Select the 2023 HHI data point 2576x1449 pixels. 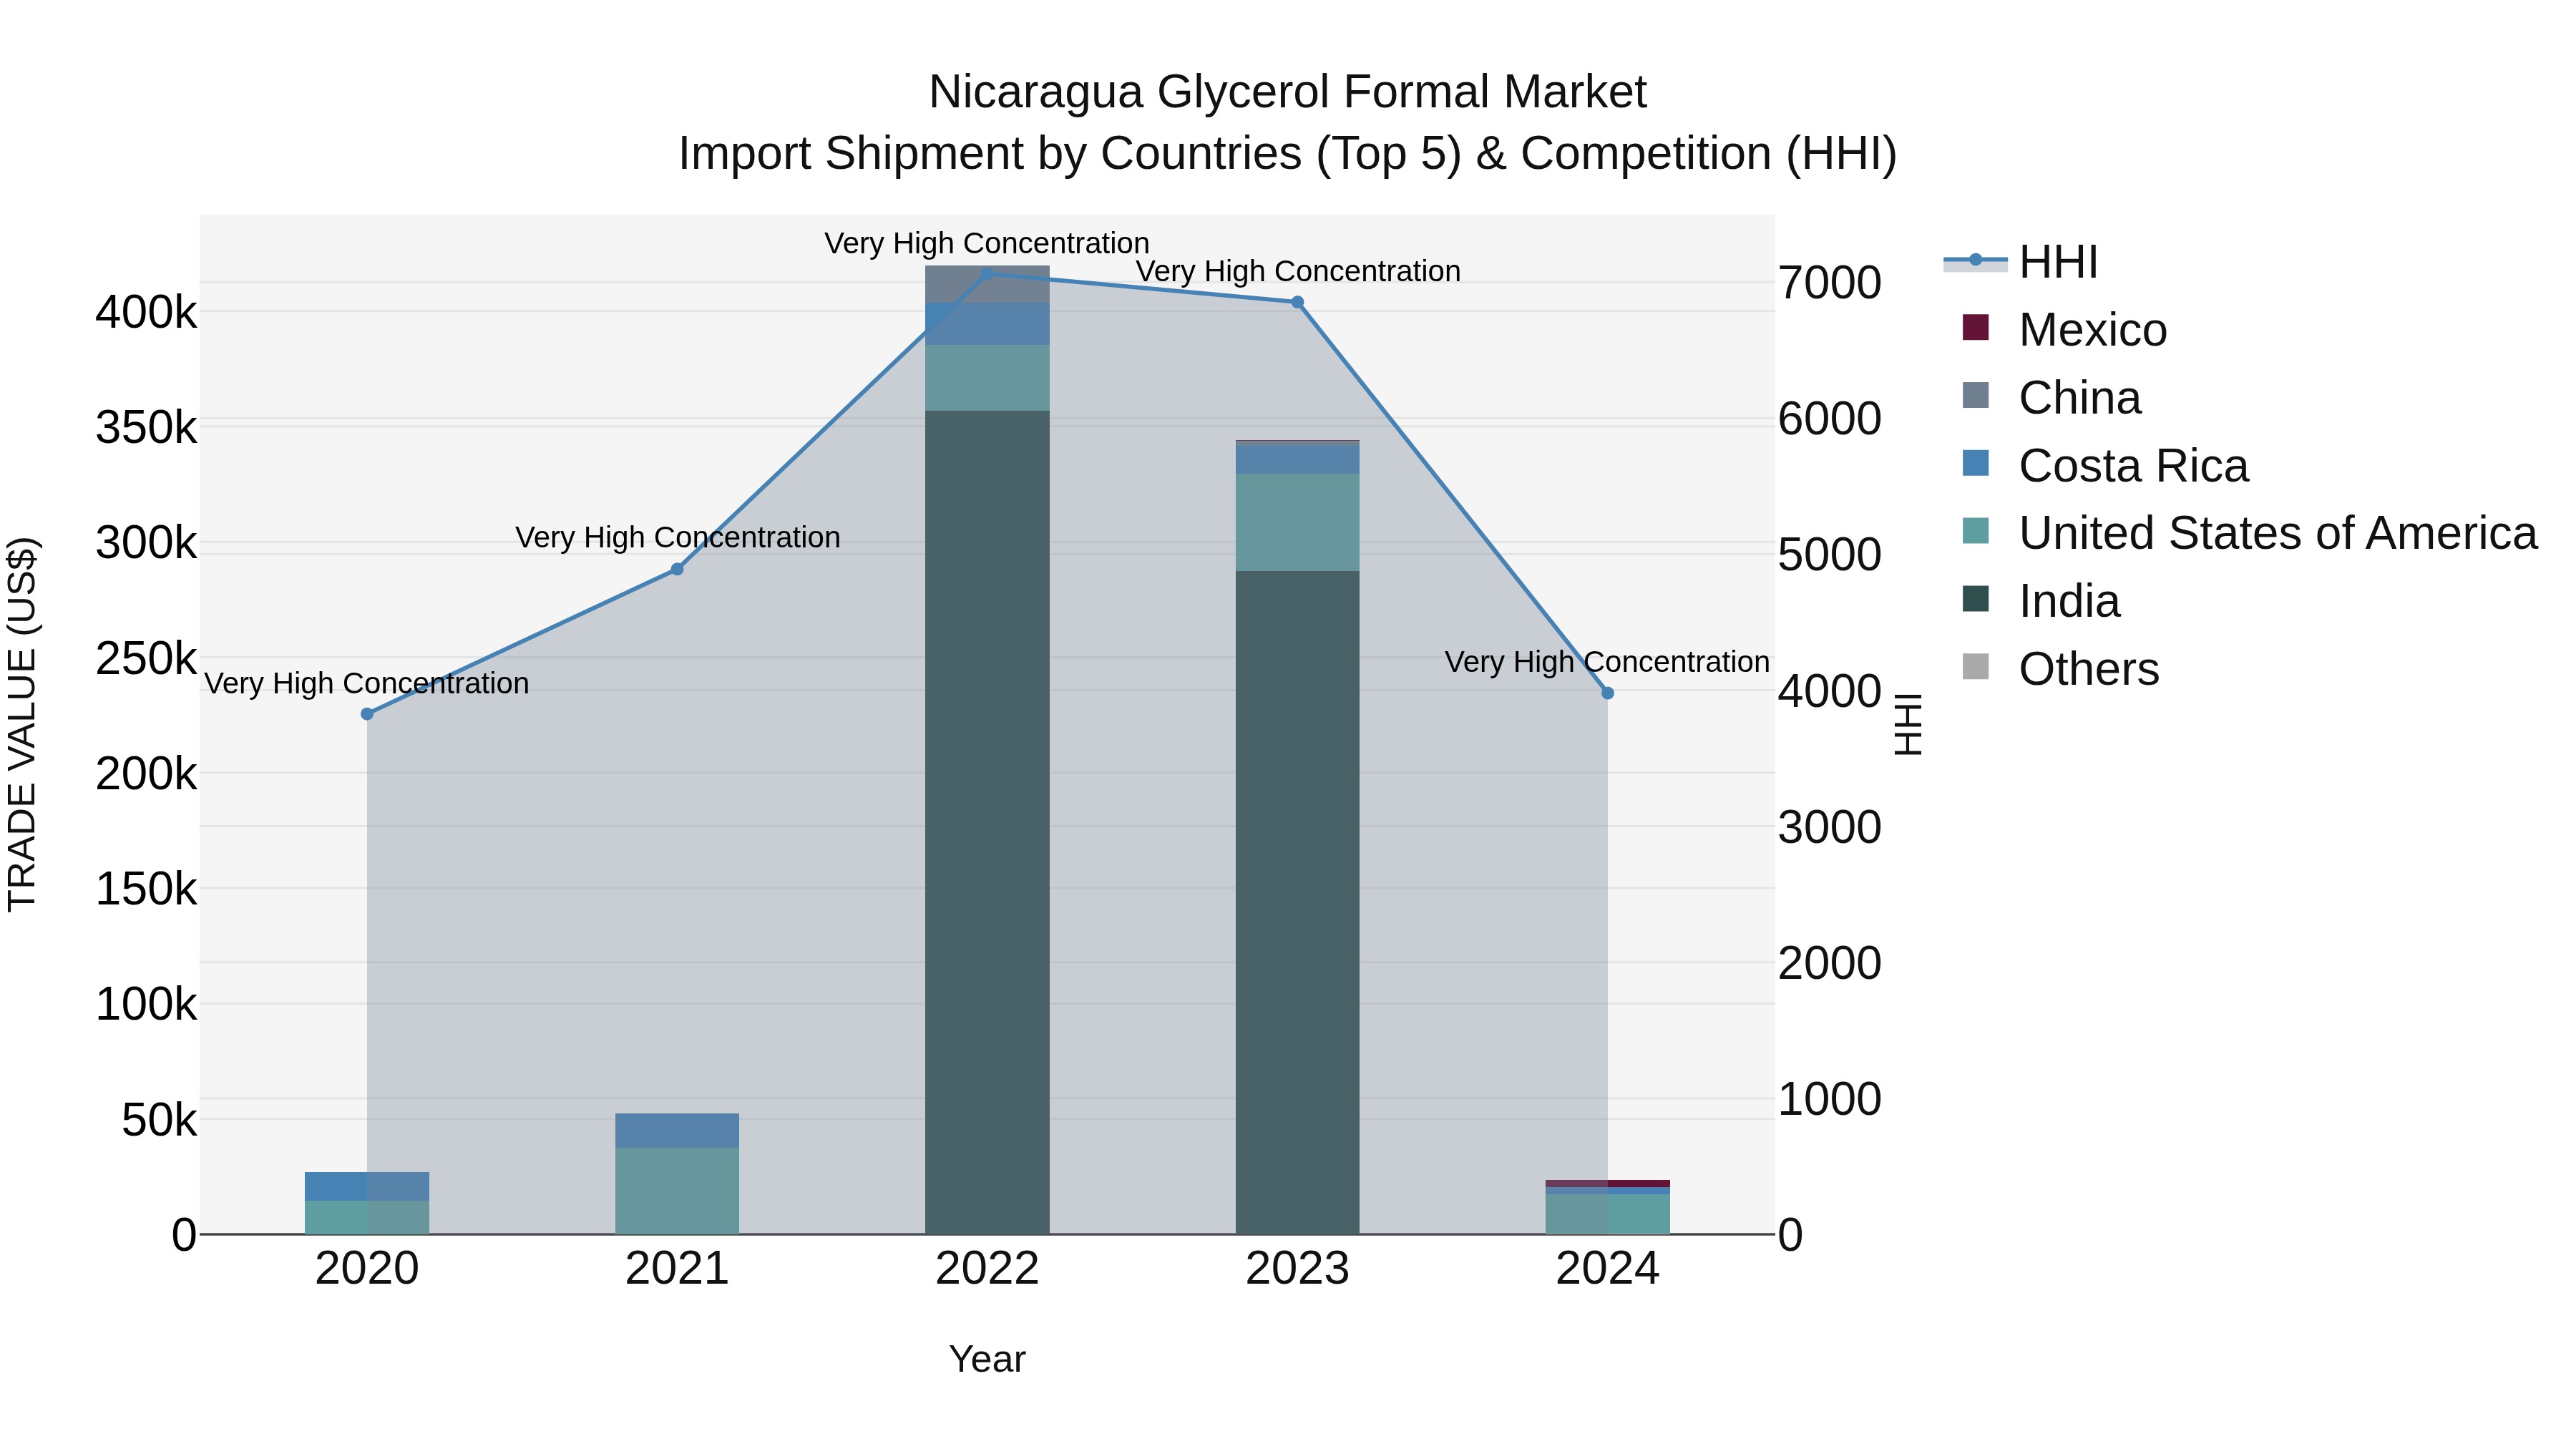(x=1297, y=302)
